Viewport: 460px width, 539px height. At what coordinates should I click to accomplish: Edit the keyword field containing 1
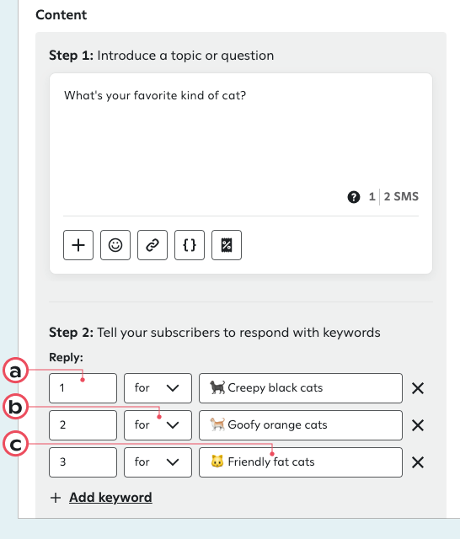pyautogui.click(x=83, y=388)
